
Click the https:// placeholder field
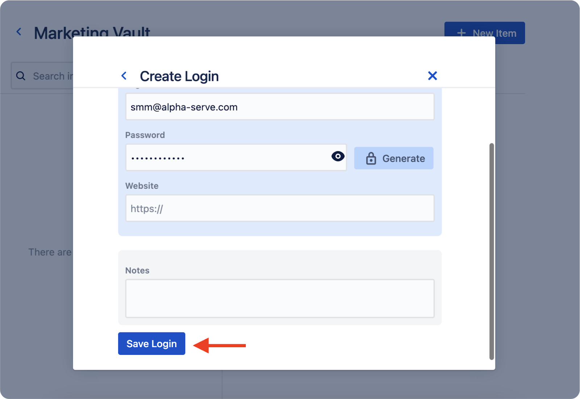click(x=280, y=208)
